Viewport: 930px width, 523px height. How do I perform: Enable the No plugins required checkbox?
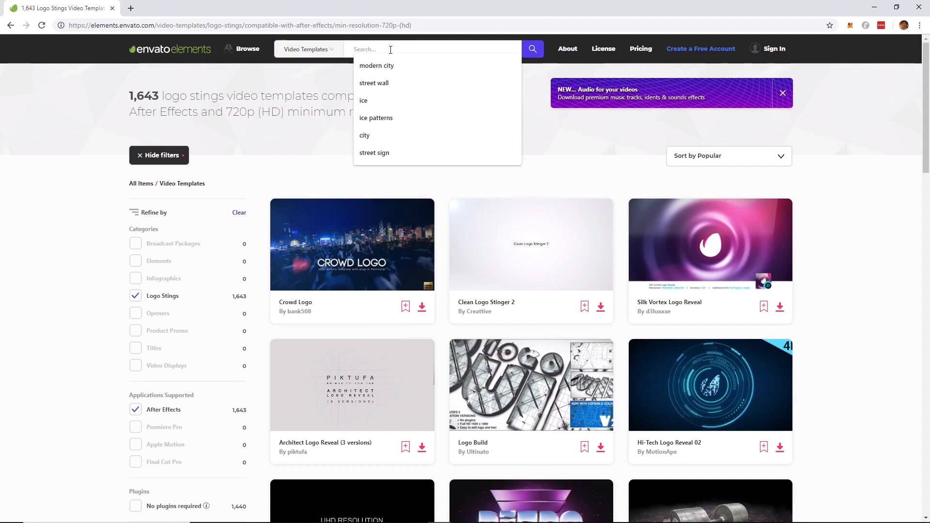pyautogui.click(x=136, y=506)
